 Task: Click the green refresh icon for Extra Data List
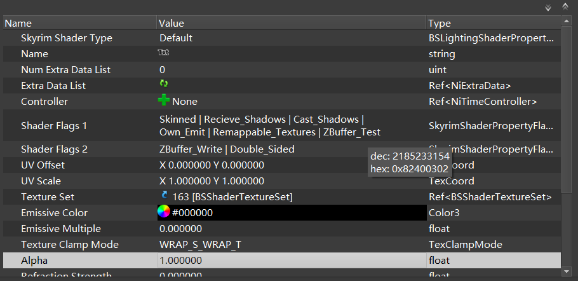click(164, 83)
